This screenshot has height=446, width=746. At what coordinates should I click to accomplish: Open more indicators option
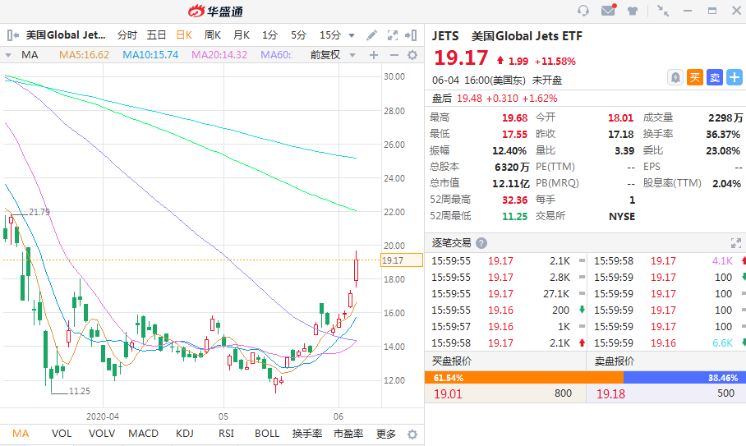(x=386, y=435)
